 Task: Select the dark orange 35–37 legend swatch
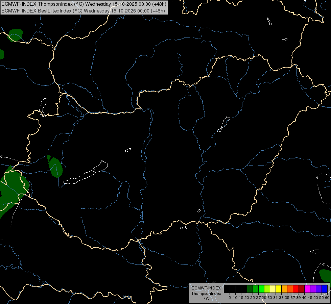290,289
